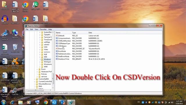Click Registry Editor taskbar button

[71, 102]
